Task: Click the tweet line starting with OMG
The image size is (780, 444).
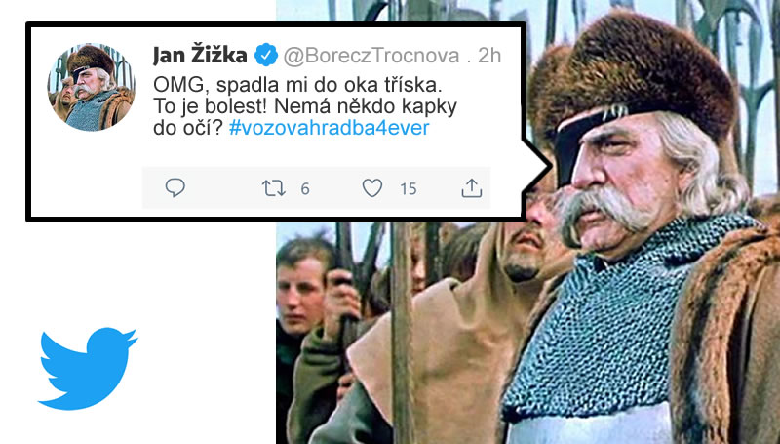Action: tap(297, 85)
